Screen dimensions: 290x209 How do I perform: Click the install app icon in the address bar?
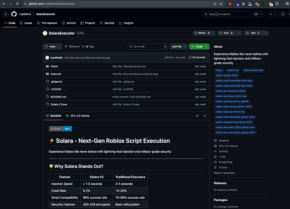215,4
